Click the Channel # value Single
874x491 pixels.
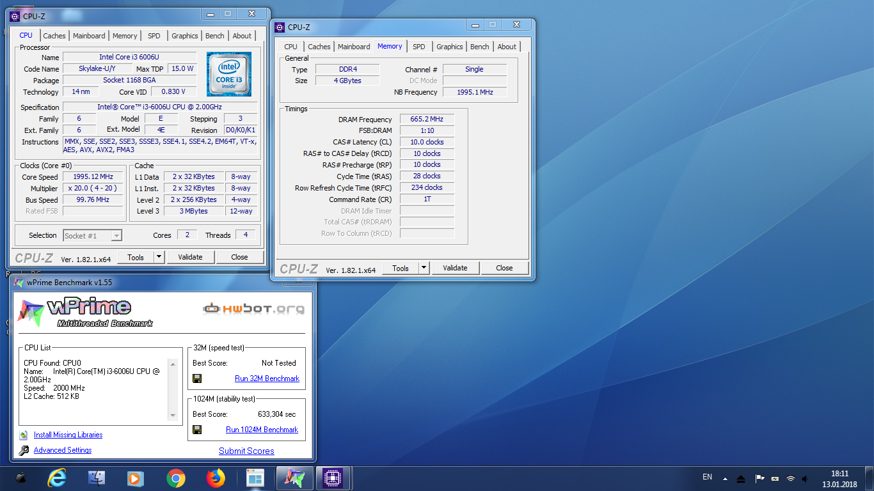(x=475, y=69)
